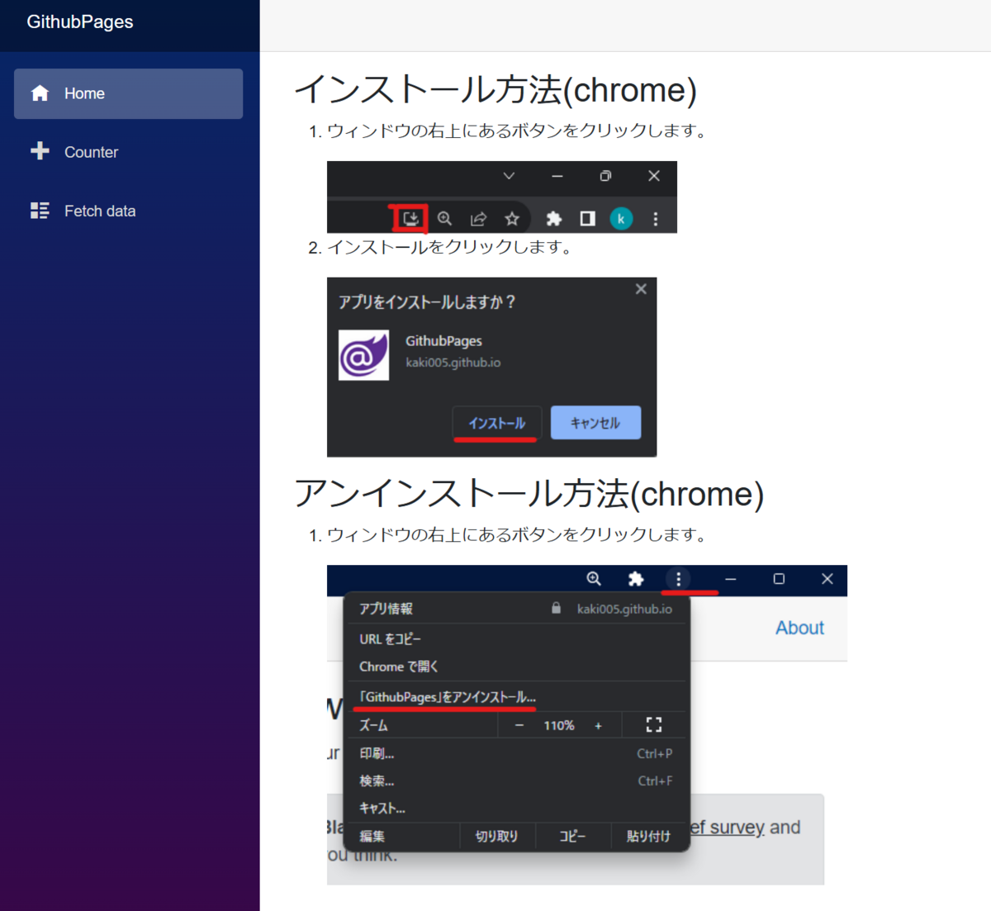Click the install app icon in address bar image
This screenshot has height=911, width=991.
[x=410, y=219]
